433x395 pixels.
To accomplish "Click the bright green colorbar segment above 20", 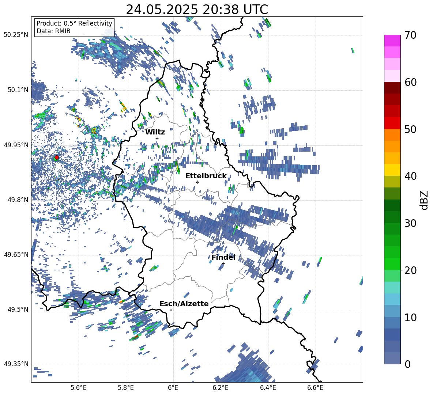I will [392, 264].
